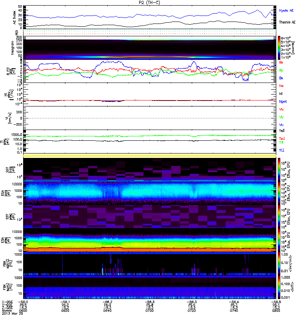Click the Keogram y-axis label
Screen dimensions: 299x319
[15, 49]
